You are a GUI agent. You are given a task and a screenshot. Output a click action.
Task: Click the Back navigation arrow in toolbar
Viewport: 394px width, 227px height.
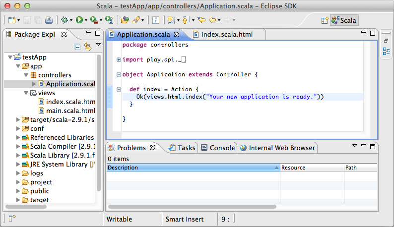click(x=212, y=20)
